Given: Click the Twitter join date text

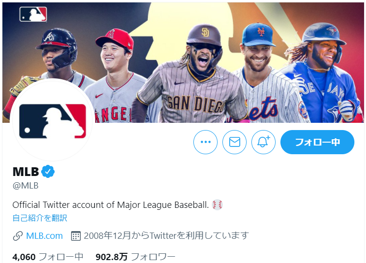Looking at the screenshot, I should (166, 236).
